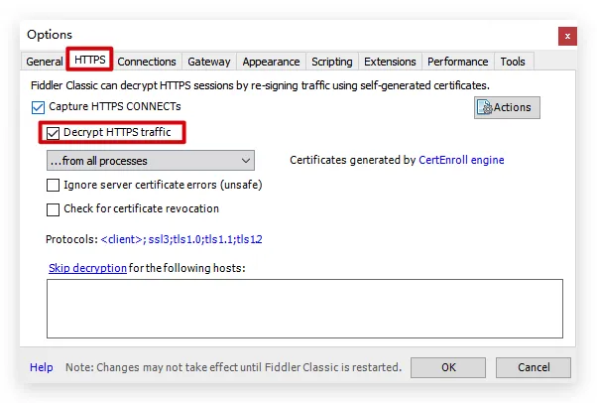
Task: Go to the Gateway tab
Action: pos(209,62)
